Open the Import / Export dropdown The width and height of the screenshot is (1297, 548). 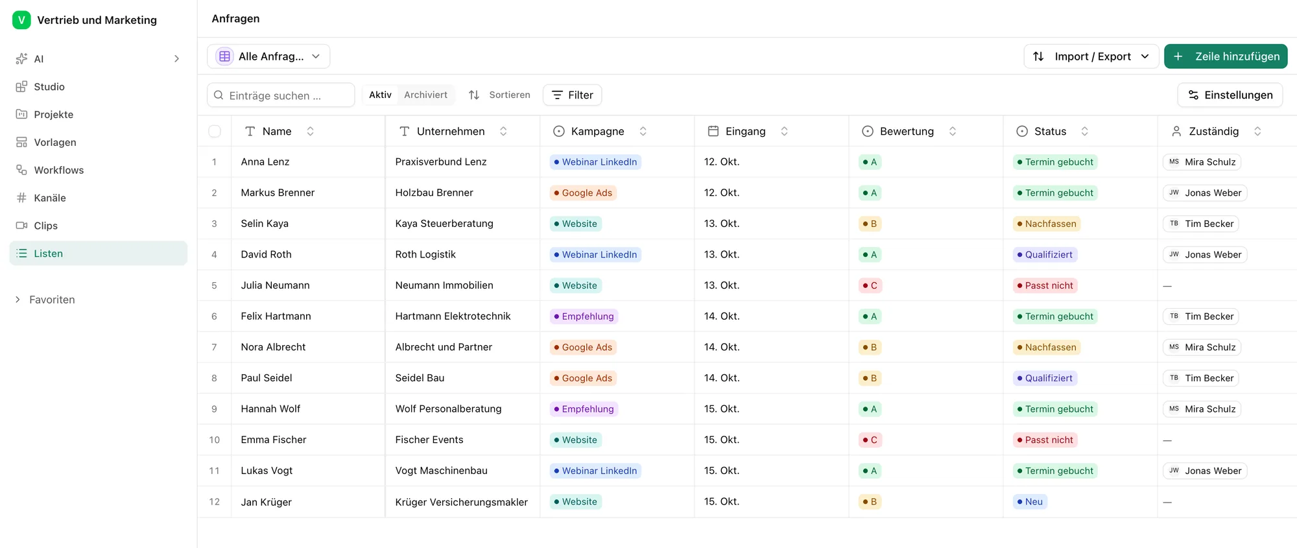click(1091, 56)
